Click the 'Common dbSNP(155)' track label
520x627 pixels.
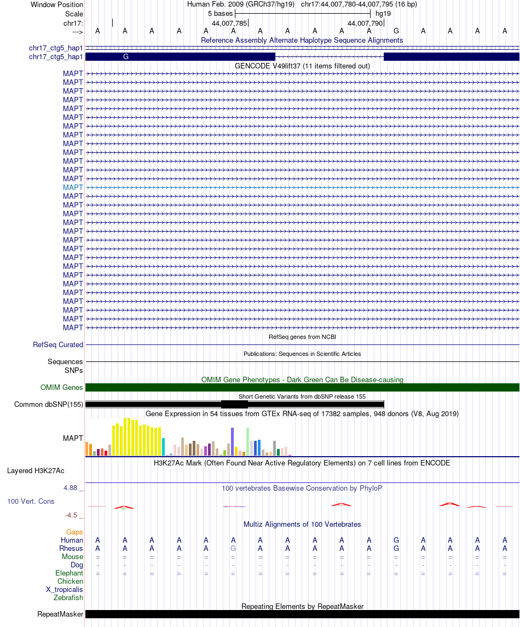point(49,404)
